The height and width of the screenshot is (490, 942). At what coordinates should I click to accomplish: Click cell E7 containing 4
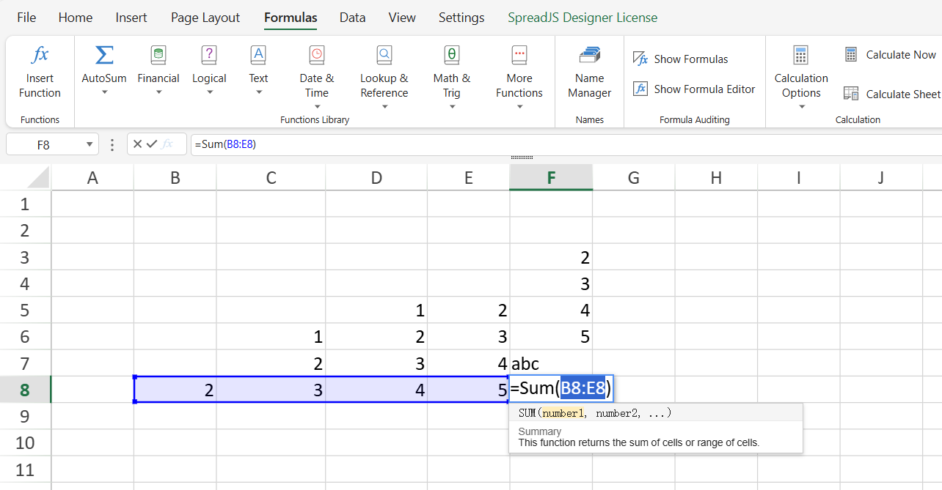pos(468,363)
